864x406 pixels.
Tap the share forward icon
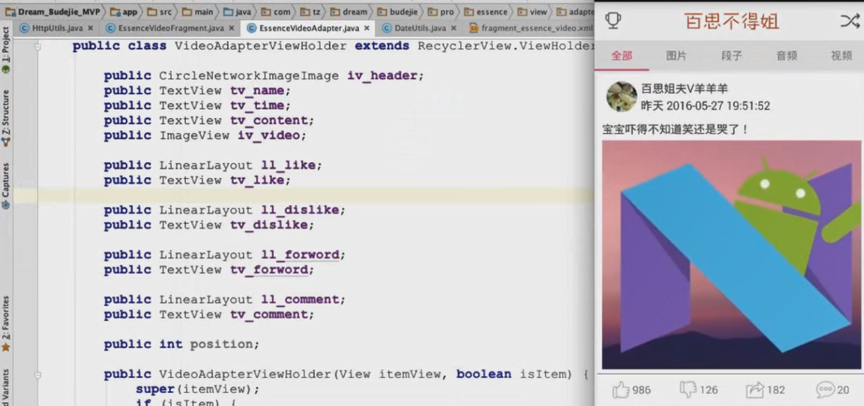pyautogui.click(x=755, y=390)
